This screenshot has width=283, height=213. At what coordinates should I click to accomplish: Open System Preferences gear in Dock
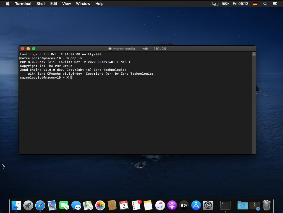coord(208,206)
